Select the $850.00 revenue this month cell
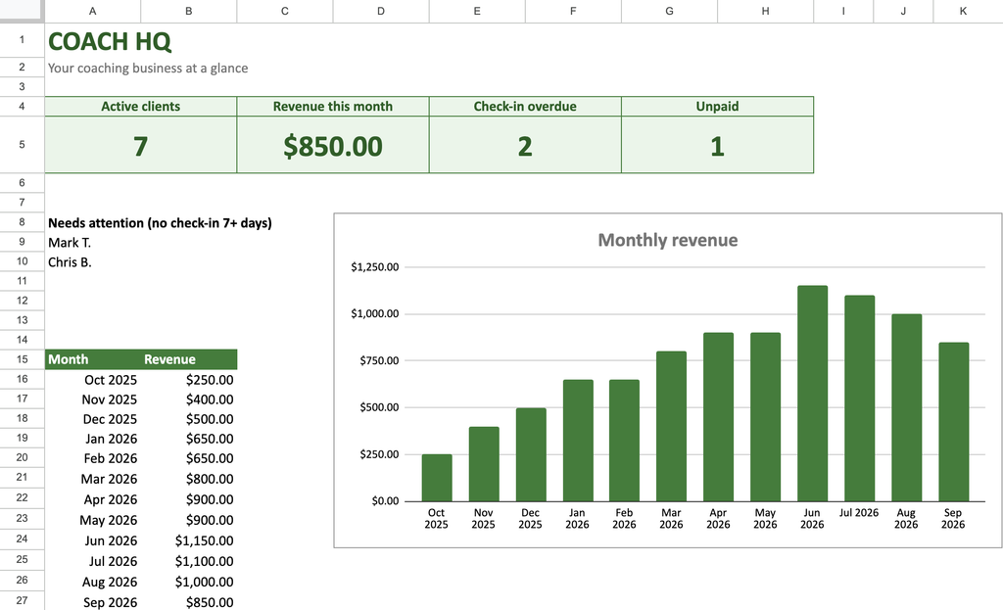This screenshot has height=610, width=1003. [x=333, y=145]
